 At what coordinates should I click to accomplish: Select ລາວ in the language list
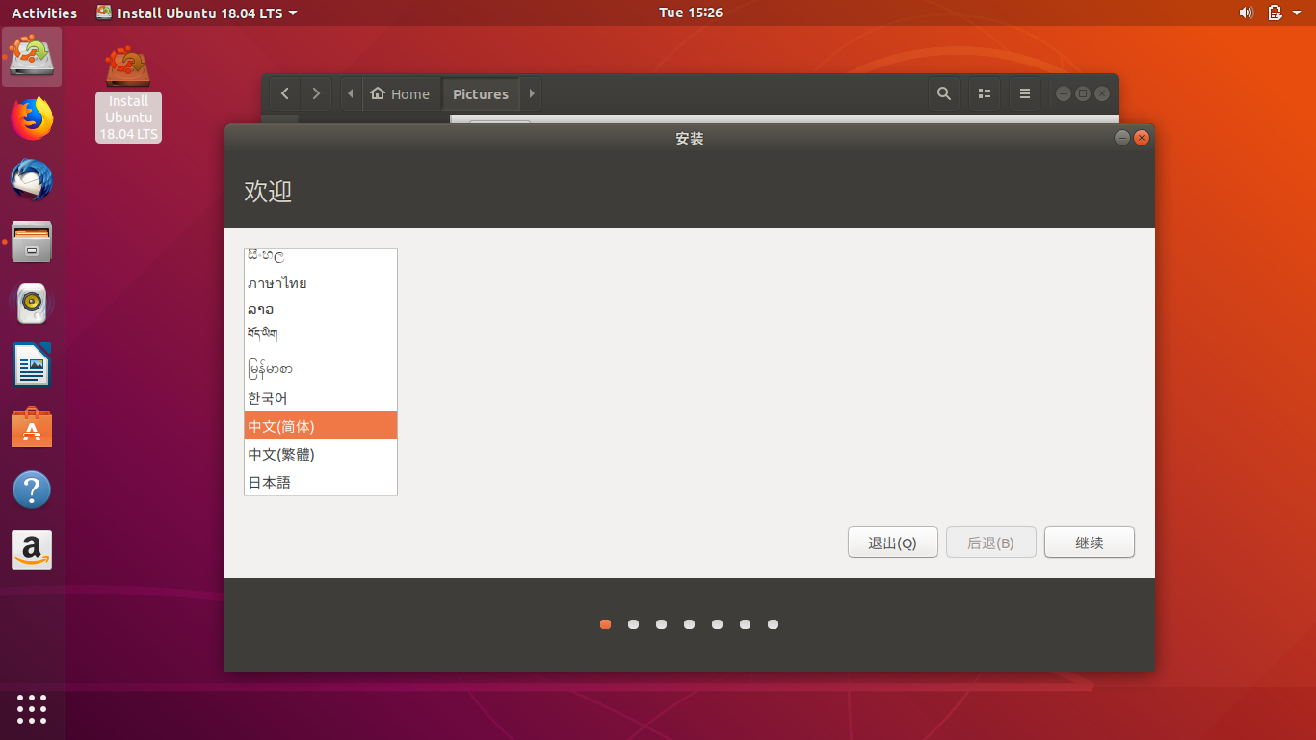click(321, 309)
